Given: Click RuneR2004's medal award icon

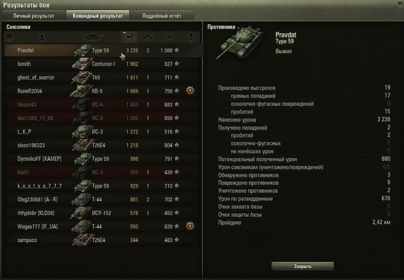Looking at the screenshot, I should [x=190, y=91].
